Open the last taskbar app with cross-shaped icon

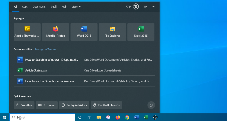pos(155,117)
